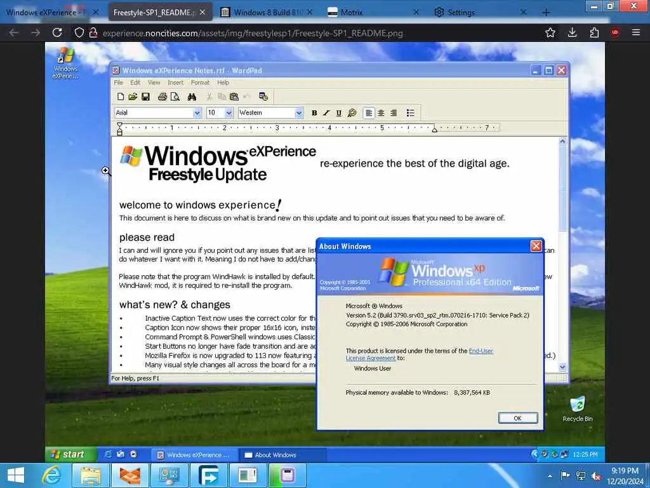This screenshot has height=488, width=650.
Task: Toggle Bold formatting in WordPad
Action: click(314, 113)
